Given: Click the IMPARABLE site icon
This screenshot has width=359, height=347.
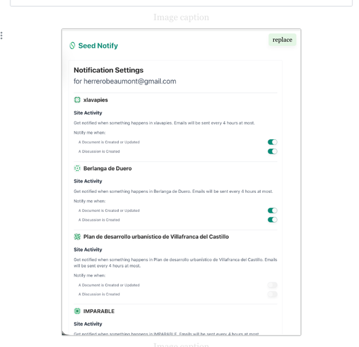Looking at the screenshot, I should 77,311.
